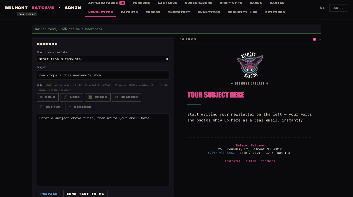Insert a heading with Heading button
This screenshot has width=353, height=197.
tap(127, 97)
